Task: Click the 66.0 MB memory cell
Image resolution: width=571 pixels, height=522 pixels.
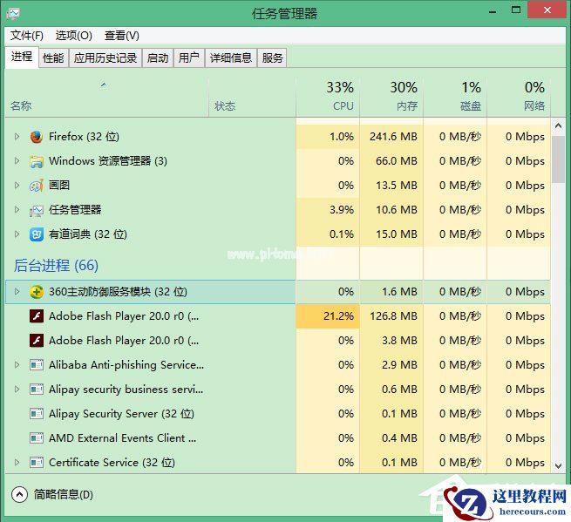Action: 391,161
